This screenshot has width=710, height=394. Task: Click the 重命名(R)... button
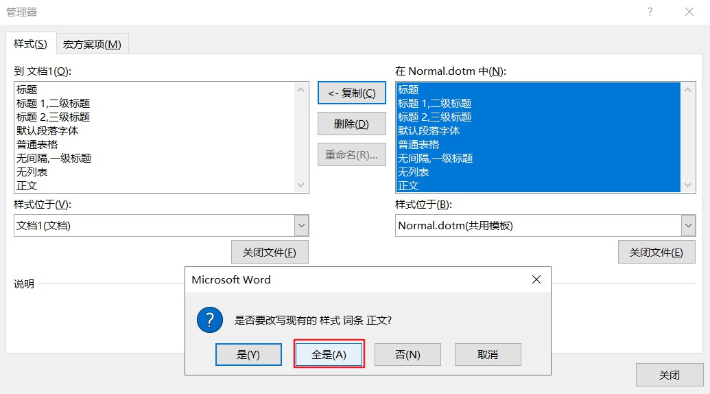coord(352,154)
